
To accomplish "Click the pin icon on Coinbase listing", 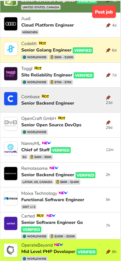I will (108, 98).
